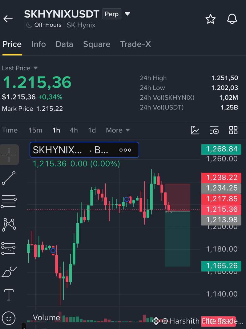Click the 24h High value 1.251,50

(224, 78)
